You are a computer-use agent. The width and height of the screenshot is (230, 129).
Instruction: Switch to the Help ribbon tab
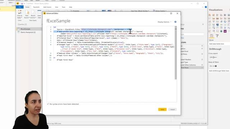pos(70,7)
